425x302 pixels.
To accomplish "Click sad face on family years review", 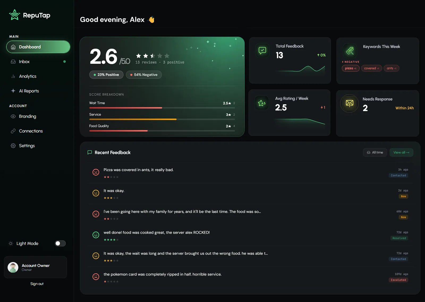I will point(96,214).
